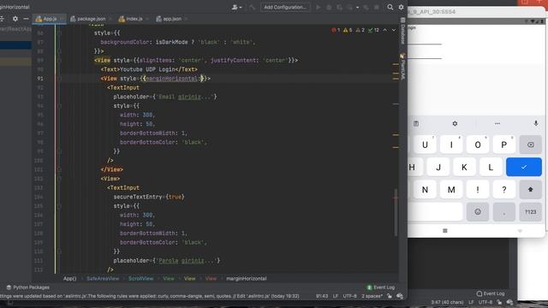The height and width of the screenshot is (308, 548).
Task: Switch to ?123 symbols keyboard
Action: [x=531, y=211]
